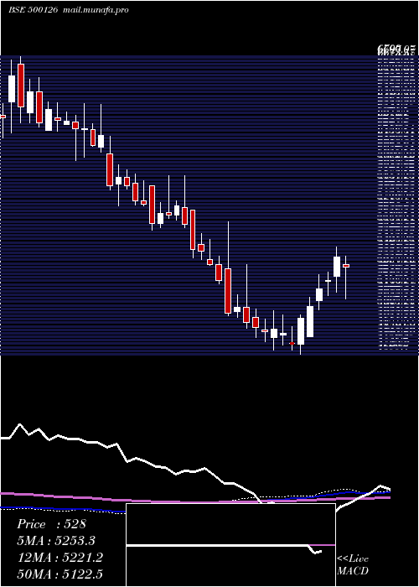
Task: Click the white MACD inset box
Action: tap(230, 545)
